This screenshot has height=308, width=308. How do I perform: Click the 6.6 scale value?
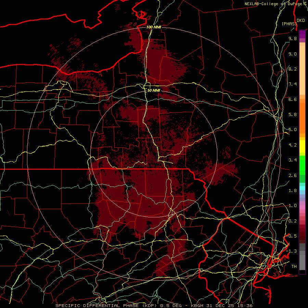[x=293, y=99]
